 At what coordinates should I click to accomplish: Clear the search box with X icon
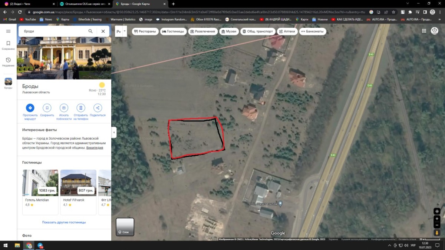click(x=103, y=31)
